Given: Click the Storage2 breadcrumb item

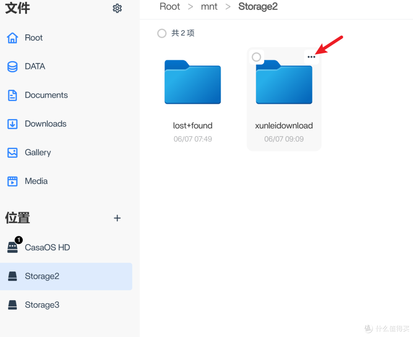Looking at the screenshot, I should click(x=258, y=6).
